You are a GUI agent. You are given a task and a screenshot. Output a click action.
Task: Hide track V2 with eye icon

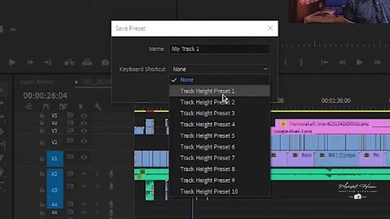coord(84,141)
